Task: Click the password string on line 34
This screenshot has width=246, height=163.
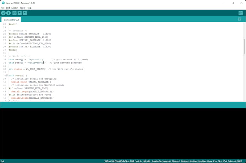Action: point(36,63)
